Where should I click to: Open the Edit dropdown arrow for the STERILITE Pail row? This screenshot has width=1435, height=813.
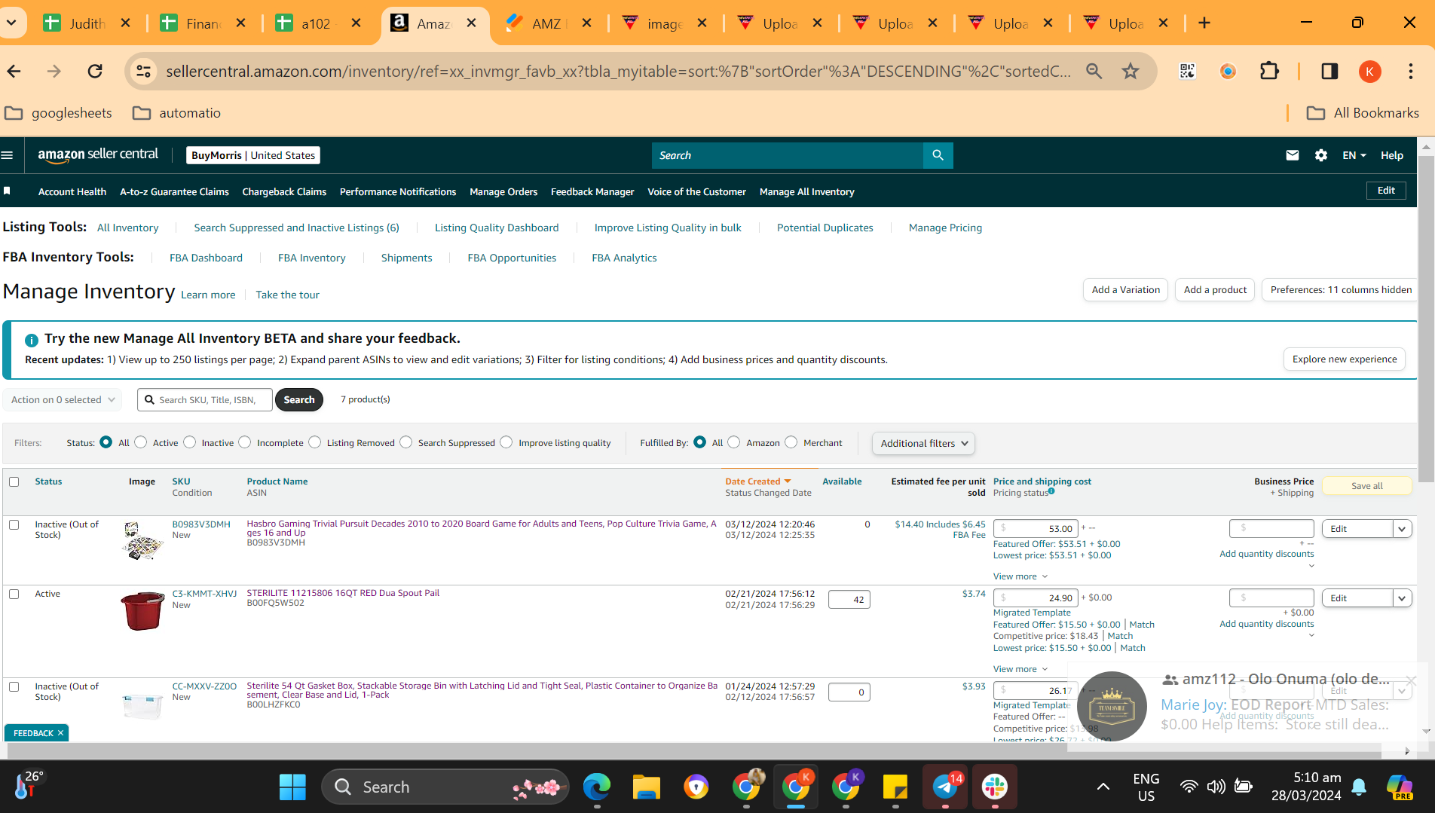click(1402, 598)
